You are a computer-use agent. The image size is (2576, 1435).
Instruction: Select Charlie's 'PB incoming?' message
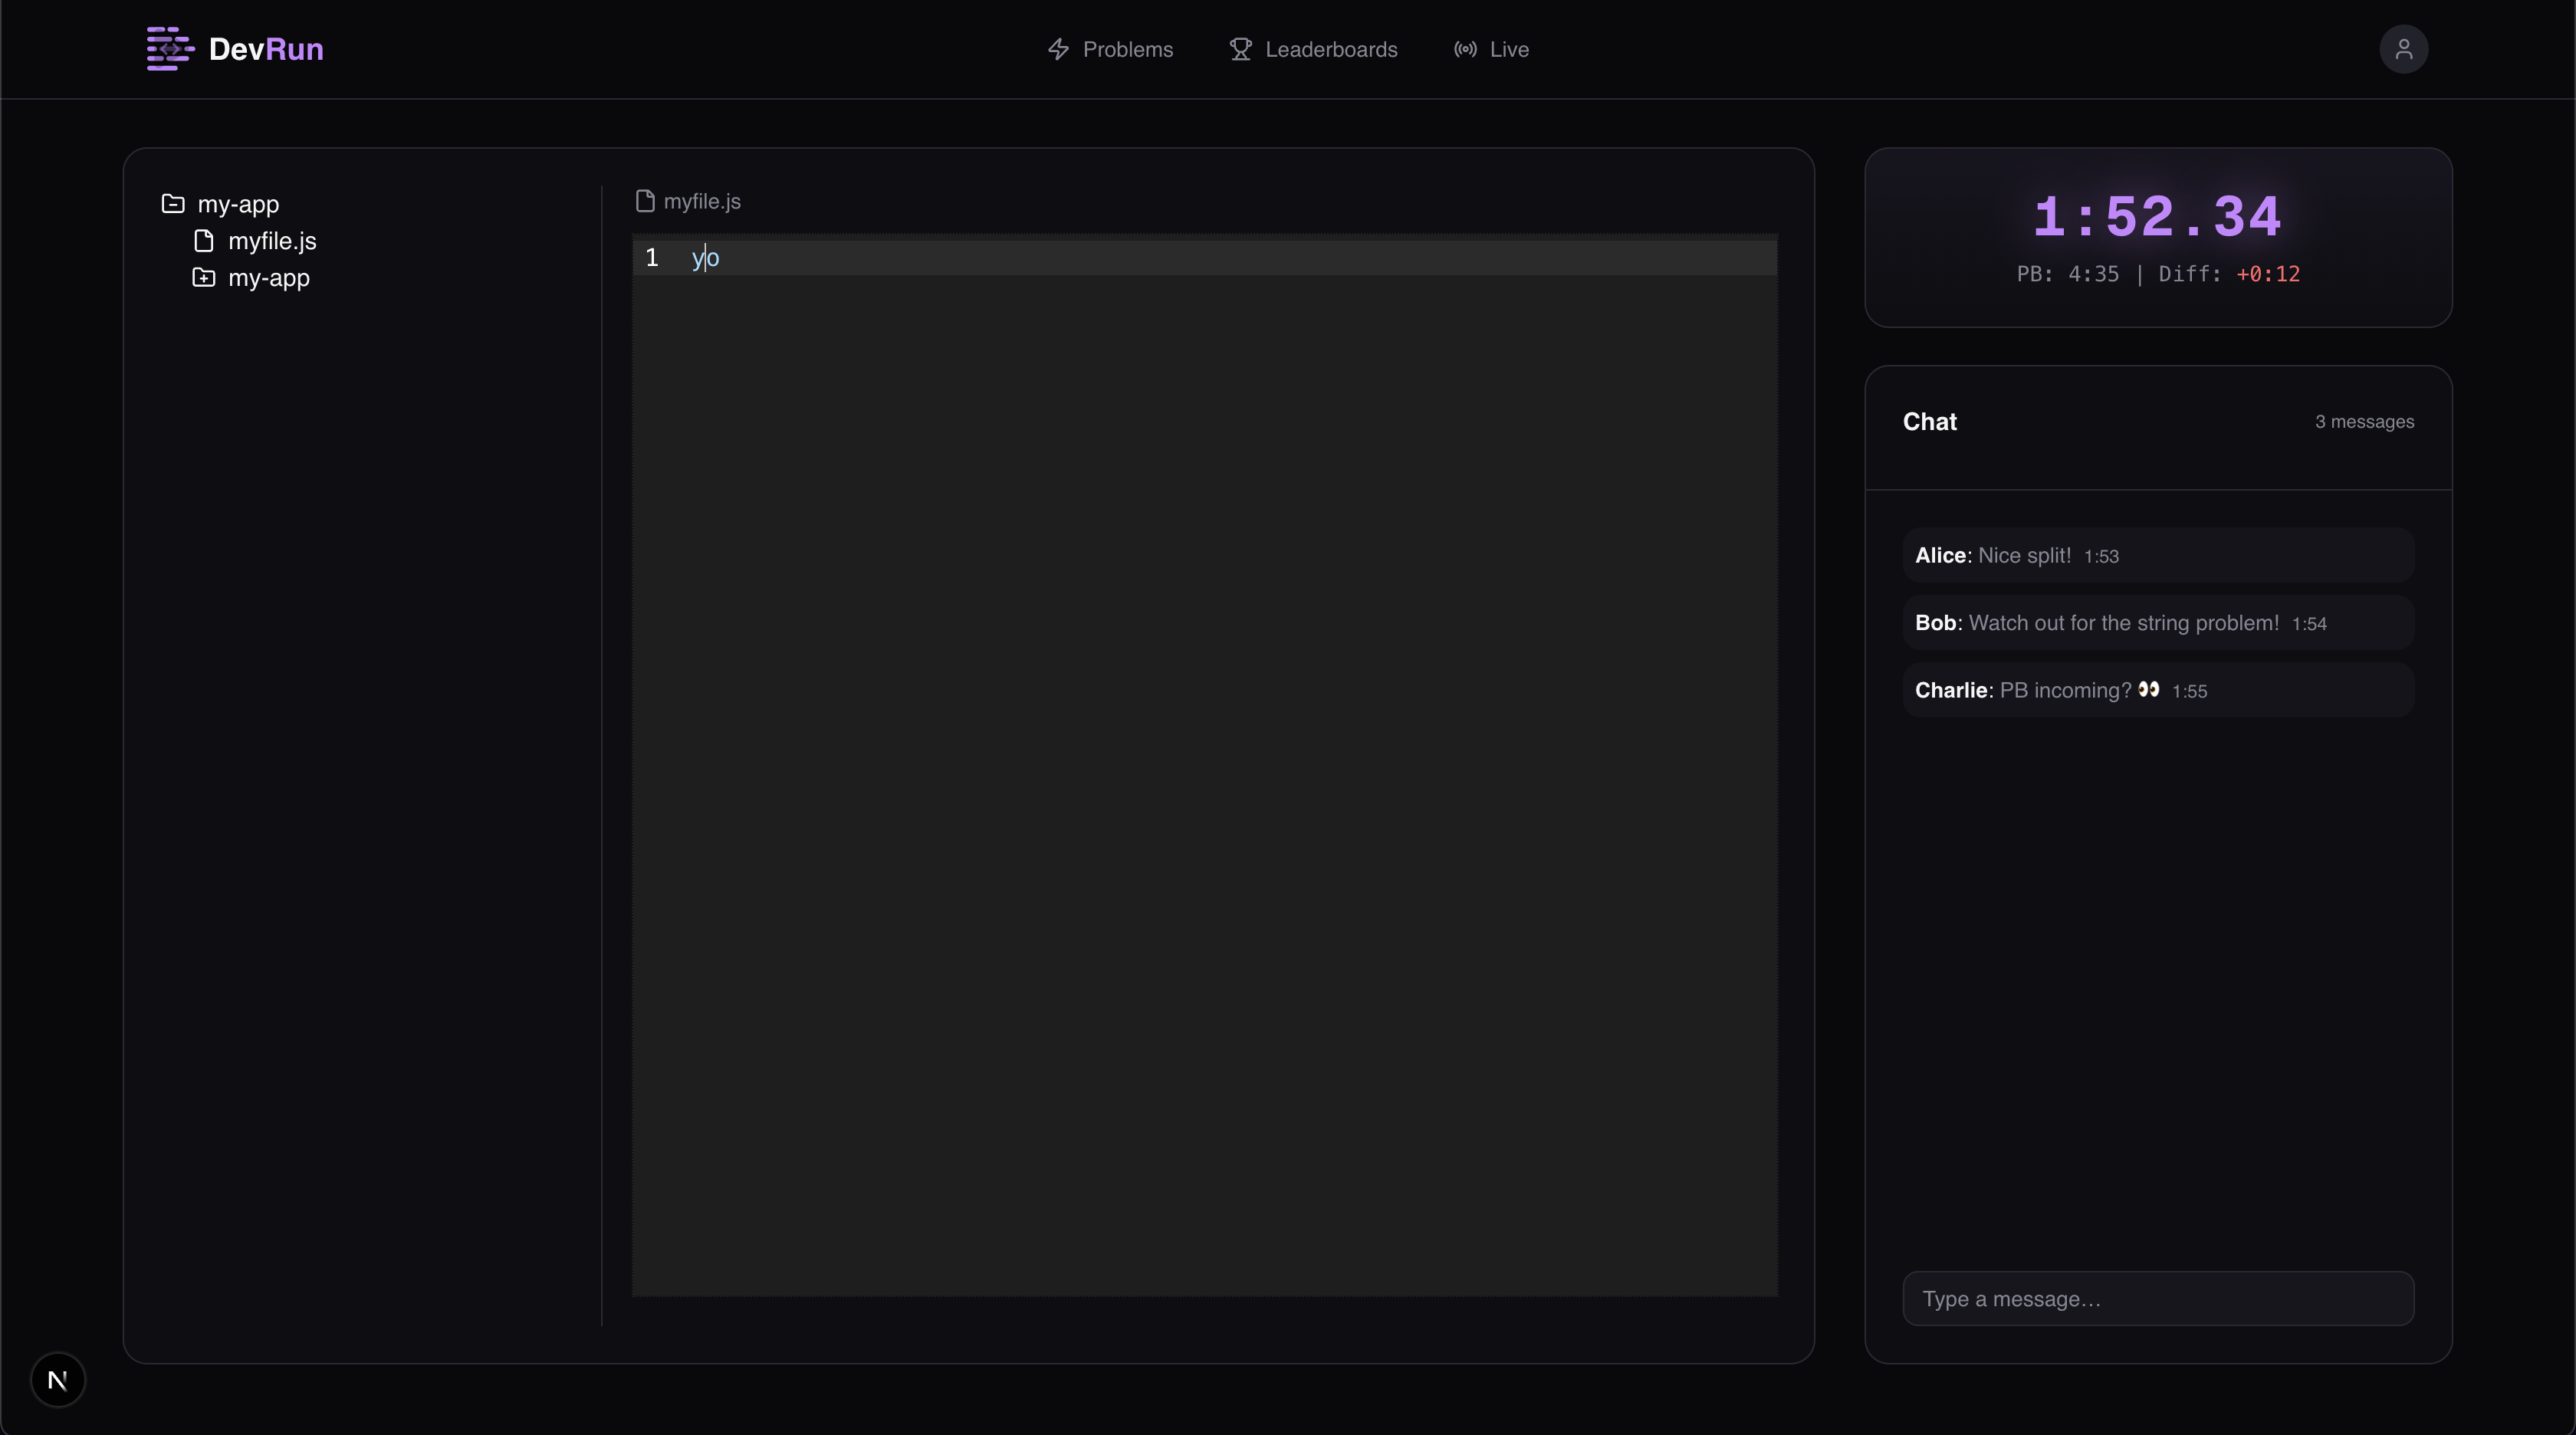(2158, 690)
